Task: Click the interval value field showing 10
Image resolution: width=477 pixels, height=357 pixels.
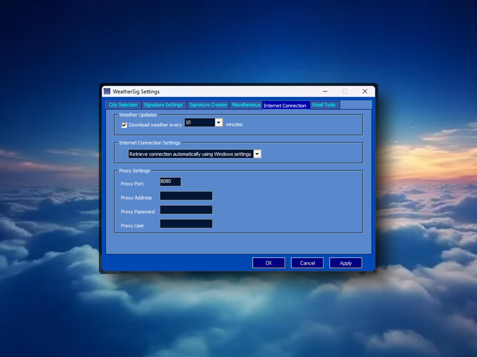Action: 199,123
